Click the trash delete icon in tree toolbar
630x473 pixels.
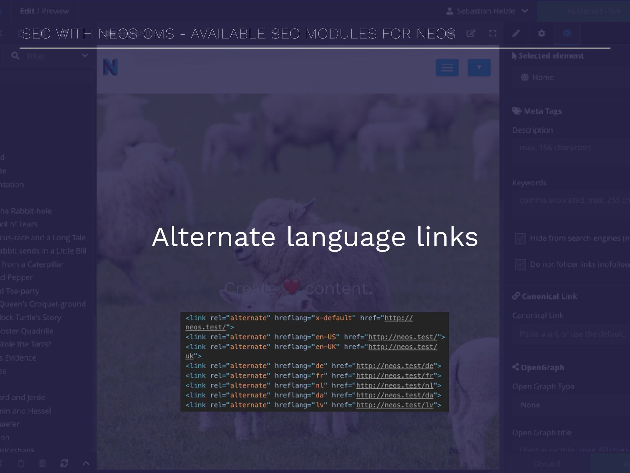42,463
